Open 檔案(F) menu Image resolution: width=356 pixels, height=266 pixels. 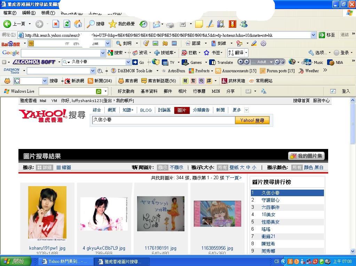point(10,13)
